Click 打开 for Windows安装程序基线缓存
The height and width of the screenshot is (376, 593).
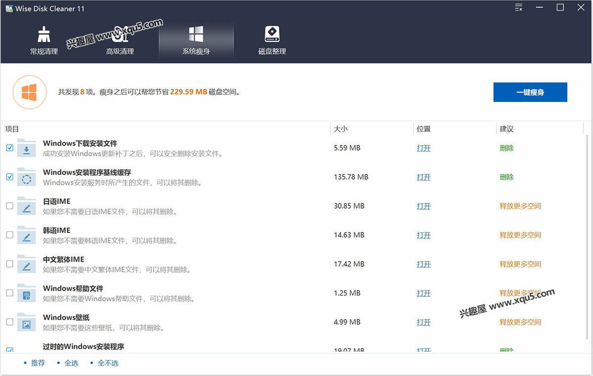pyautogui.click(x=424, y=177)
